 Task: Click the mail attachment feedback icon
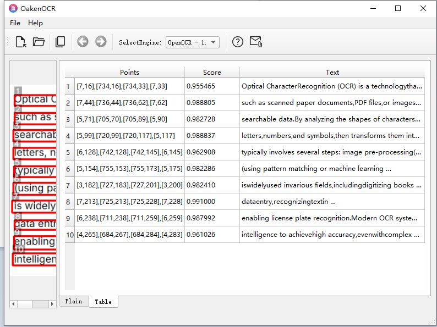pyautogui.click(x=255, y=42)
